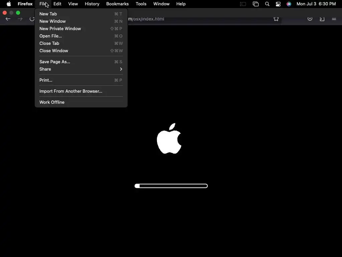Select Import From Another Browser…

[x=81, y=91]
